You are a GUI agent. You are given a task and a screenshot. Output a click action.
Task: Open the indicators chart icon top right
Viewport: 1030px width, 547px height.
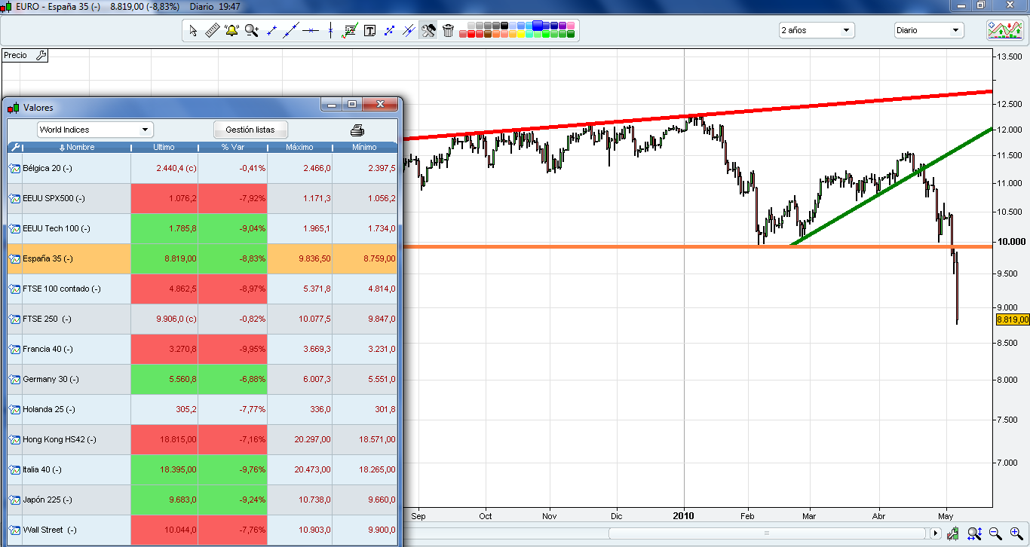tap(1005, 30)
